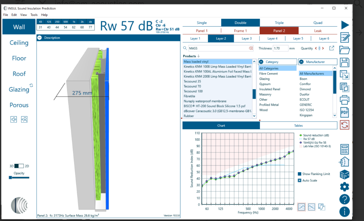This screenshot has width=364, height=221.
Task: Click the pink-highlighted selected chart curve icon
Action: click(x=302, y=207)
